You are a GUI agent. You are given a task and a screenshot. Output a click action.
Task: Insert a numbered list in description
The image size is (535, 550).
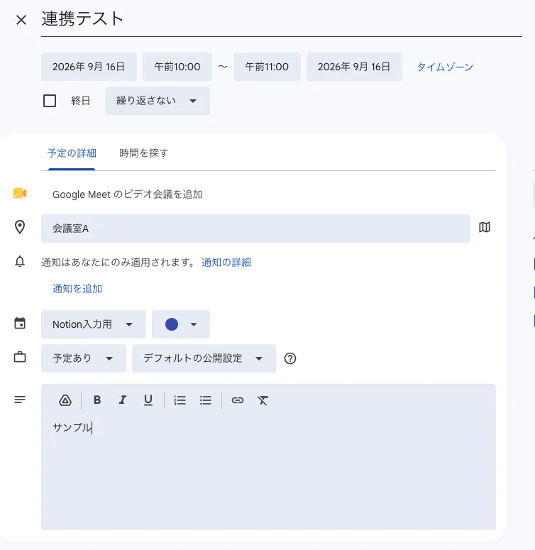coord(180,400)
